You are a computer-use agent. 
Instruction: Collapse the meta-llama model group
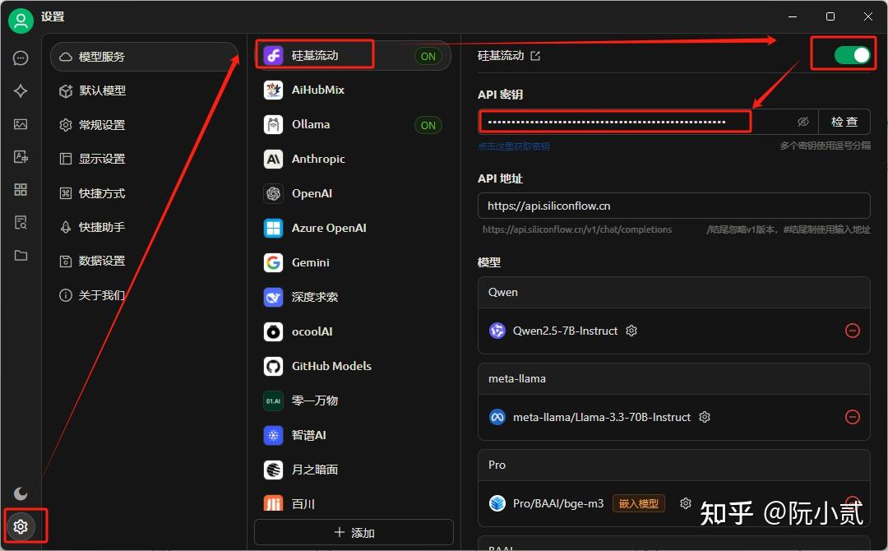(674, 379)
